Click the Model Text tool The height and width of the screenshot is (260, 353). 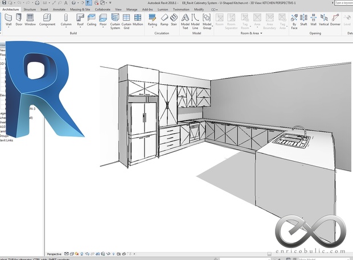pyautogui.click(x=185, y=22)
